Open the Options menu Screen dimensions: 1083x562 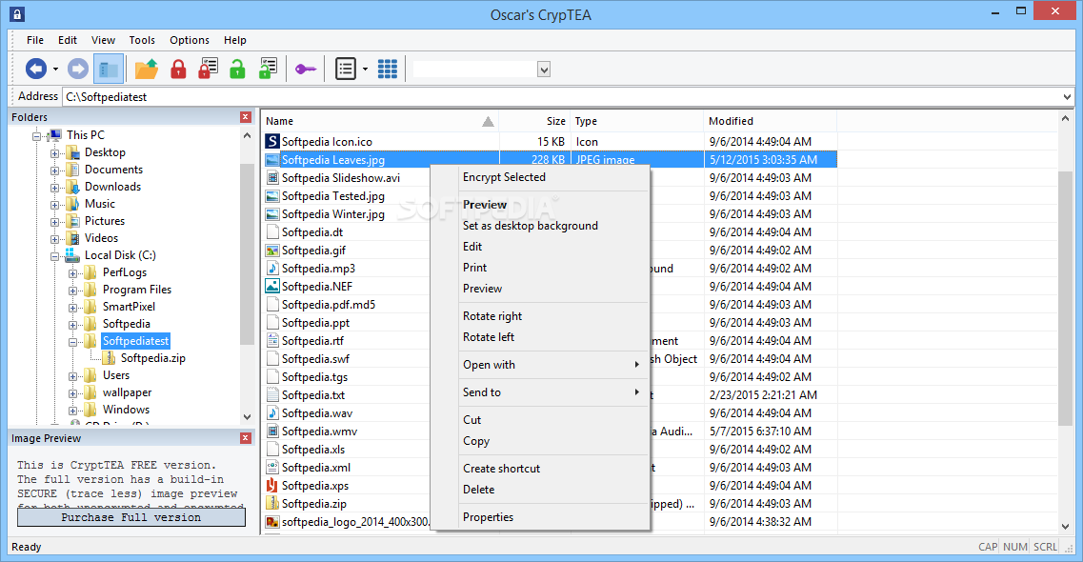click(190, 40)
